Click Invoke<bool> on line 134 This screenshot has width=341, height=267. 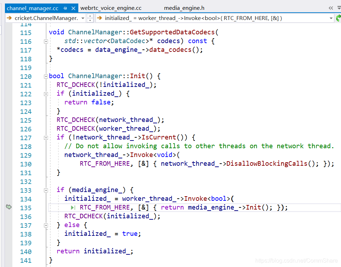(207, 198)
